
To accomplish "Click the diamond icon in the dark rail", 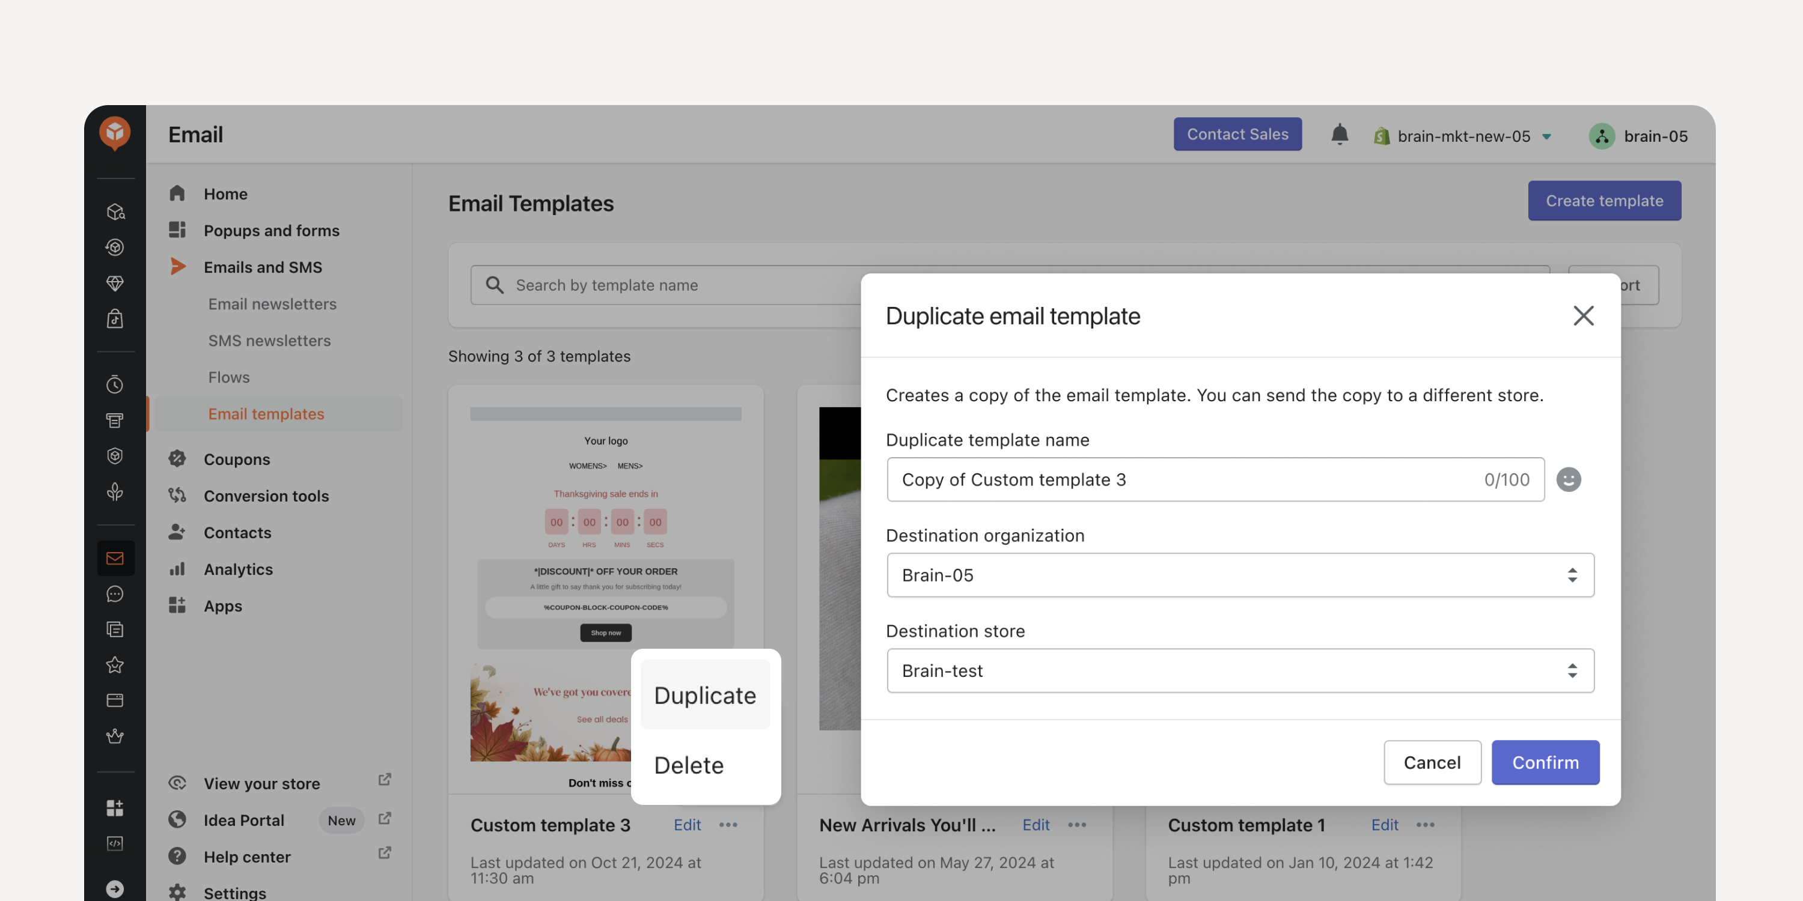I will tap(115, 282).
